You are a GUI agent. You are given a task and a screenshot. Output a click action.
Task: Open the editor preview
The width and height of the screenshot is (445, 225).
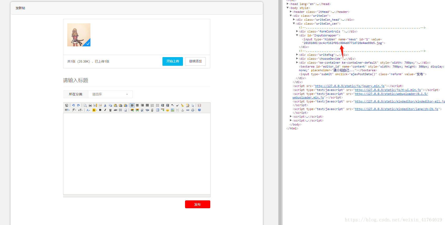[x=85, y=105]
